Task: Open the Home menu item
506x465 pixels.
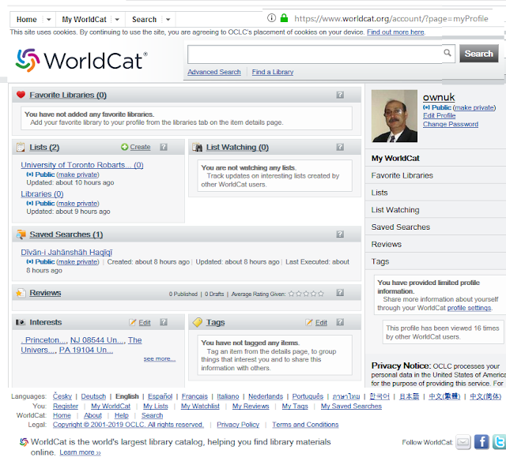Action: (x=26, y=19)
